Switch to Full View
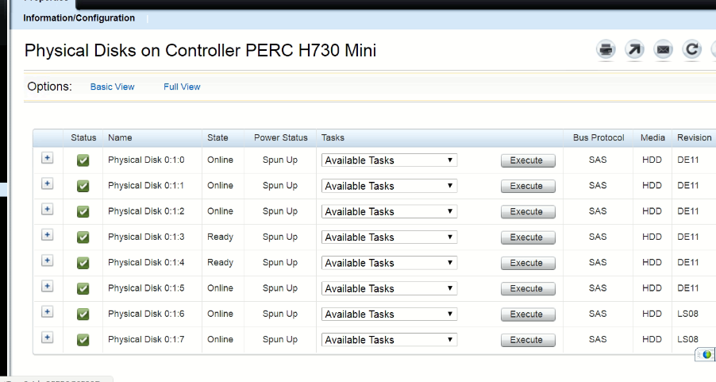 tap(182, 87)
